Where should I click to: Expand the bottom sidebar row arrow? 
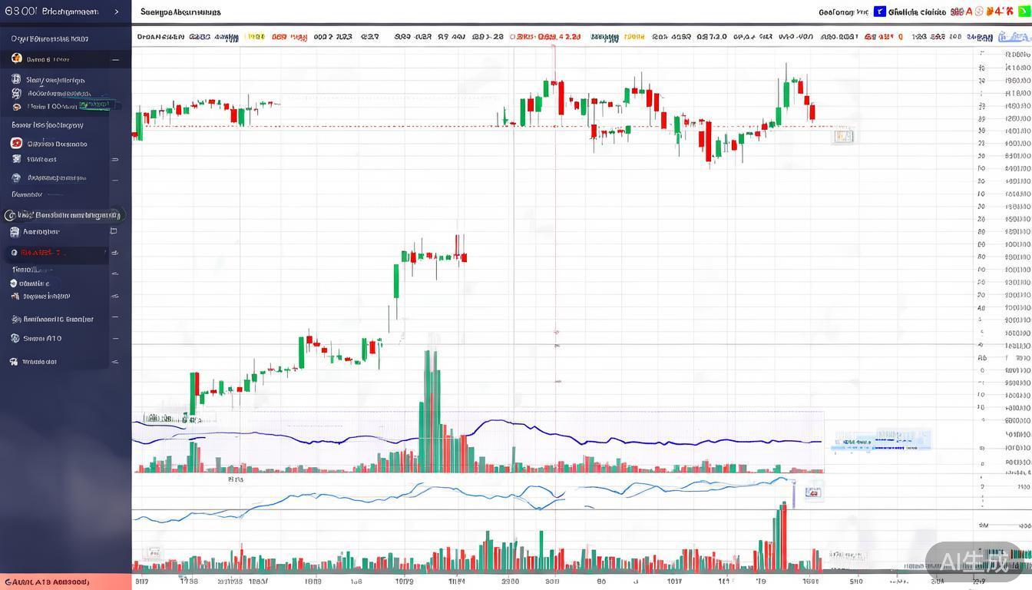coord(115,361)
